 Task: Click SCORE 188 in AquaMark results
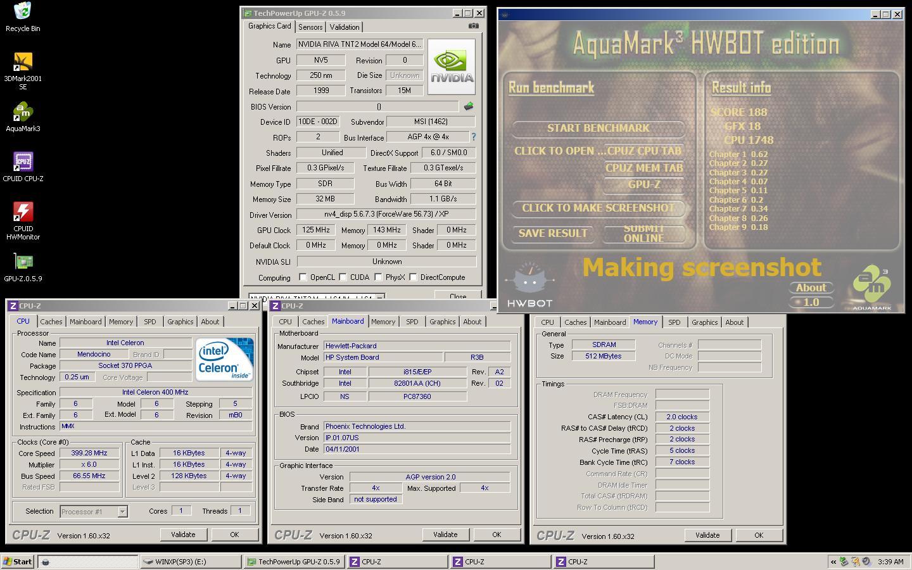pos(738,112)
